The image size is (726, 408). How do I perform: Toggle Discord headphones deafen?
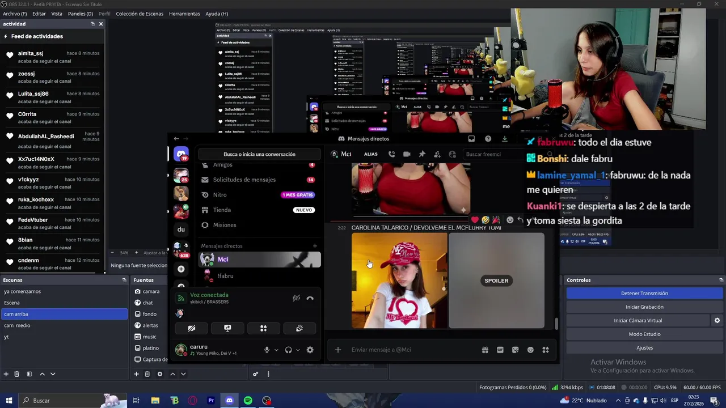point(288,350)
